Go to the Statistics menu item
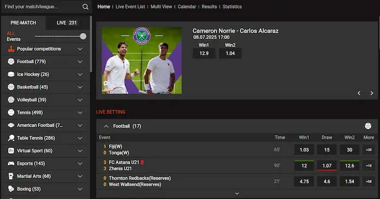 coord(232,7)
